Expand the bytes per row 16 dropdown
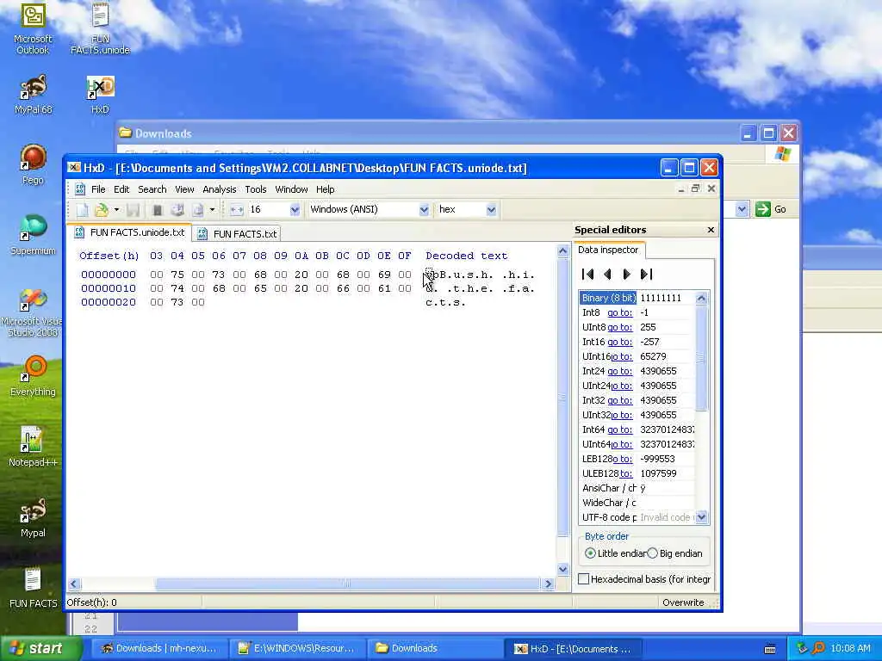882x661 pixels. click(x=295, y=210)
